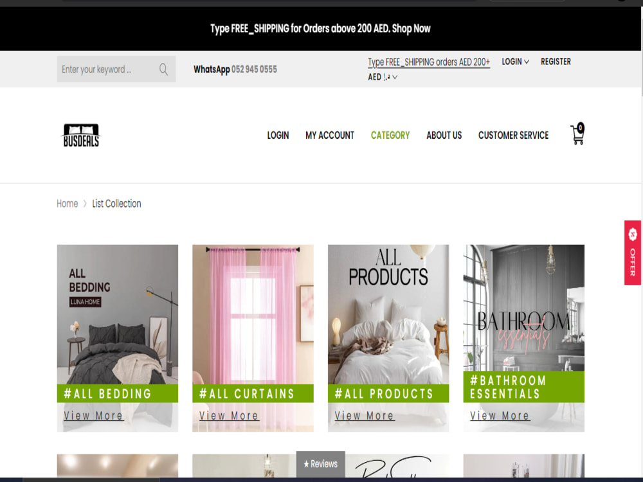
Task: Click View More under All Bedding
Action: point(93,416)
